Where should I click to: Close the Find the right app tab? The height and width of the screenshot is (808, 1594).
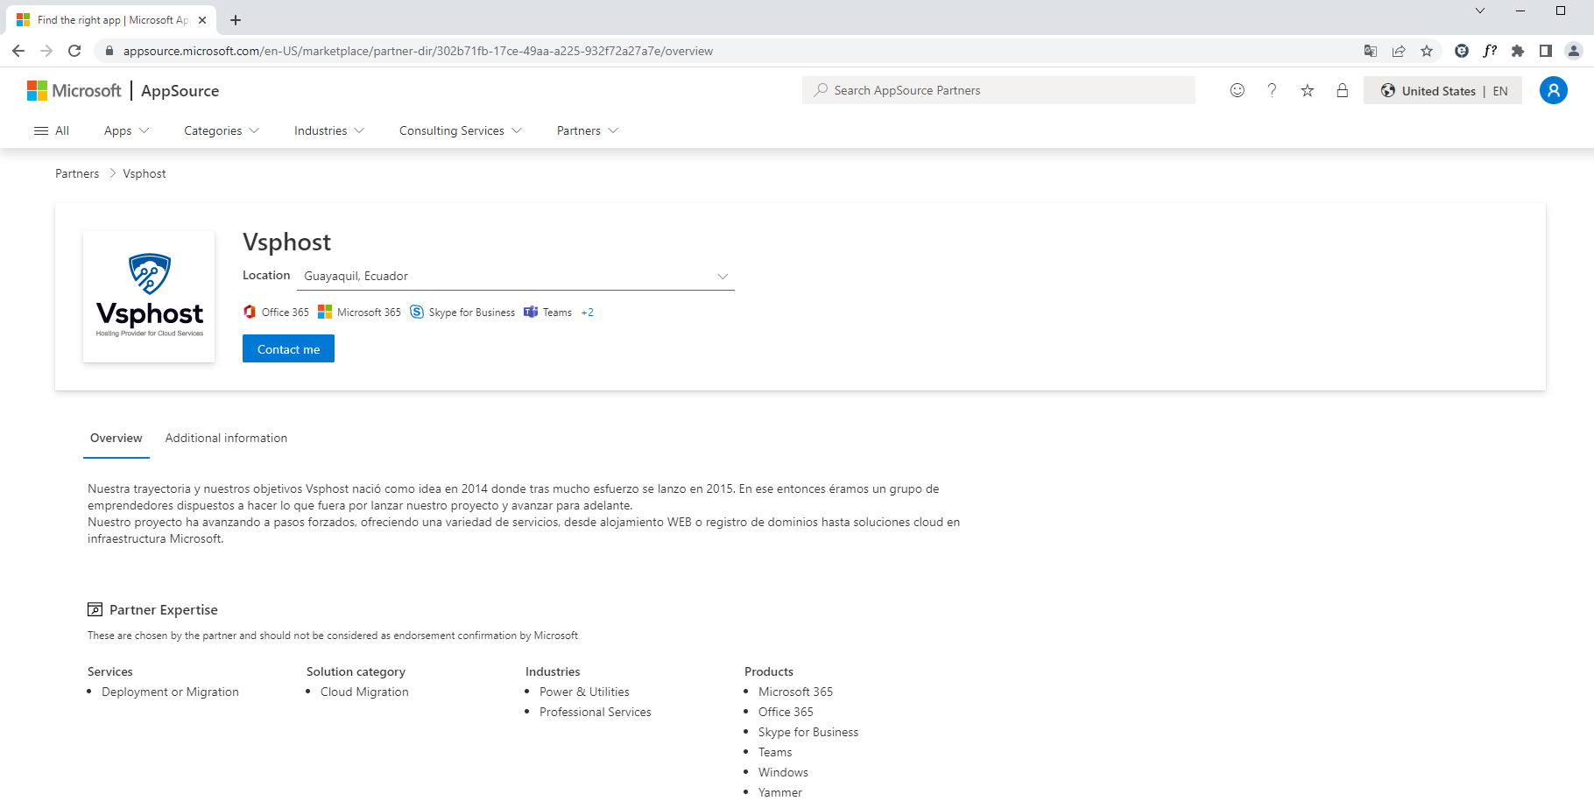(202, 20)
